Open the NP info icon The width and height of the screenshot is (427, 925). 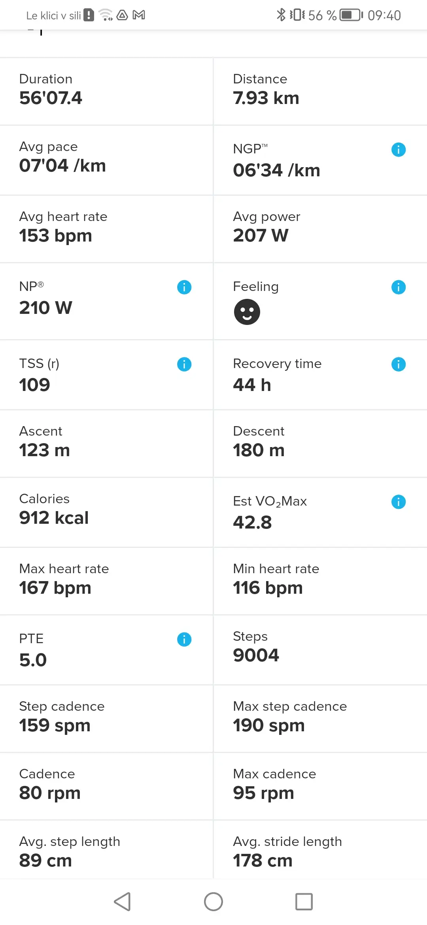click(x=184, y=287)
